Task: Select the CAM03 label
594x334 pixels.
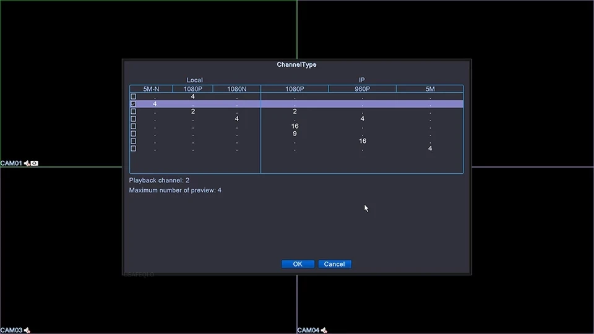Action: [11, 330]
